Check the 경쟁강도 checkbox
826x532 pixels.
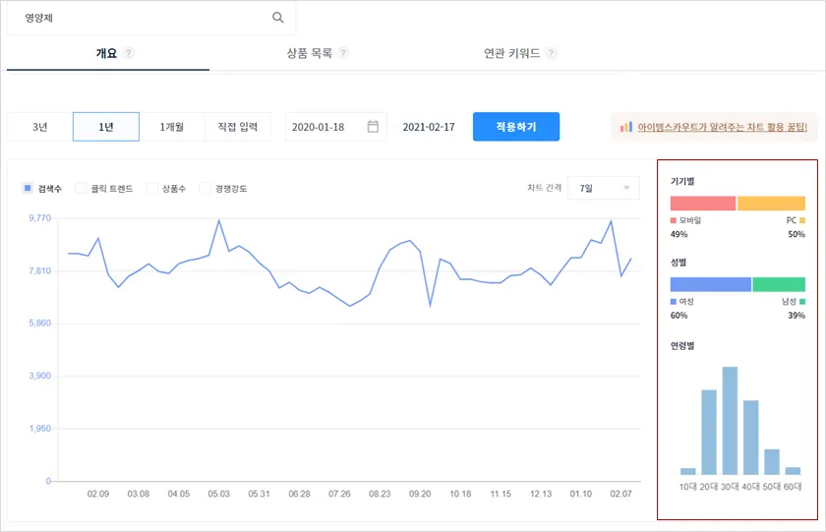205,188
